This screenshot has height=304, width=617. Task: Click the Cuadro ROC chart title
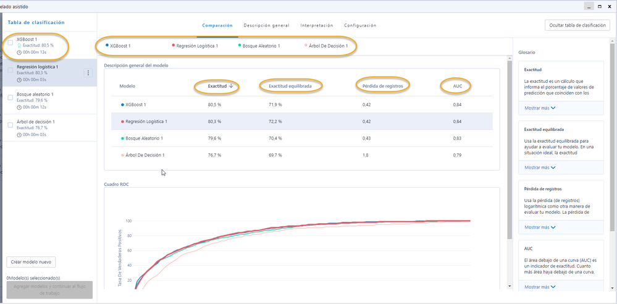click(116, 184)
